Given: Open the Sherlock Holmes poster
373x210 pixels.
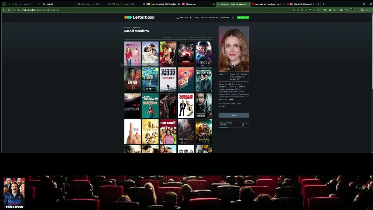Looking at the screenshot, I should pyautogui.click(x=204, y=80).
